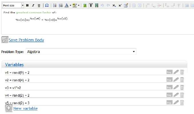Click the checkmark icon beside Save Problem Body

pyautogui.click(x=5, y=40)
